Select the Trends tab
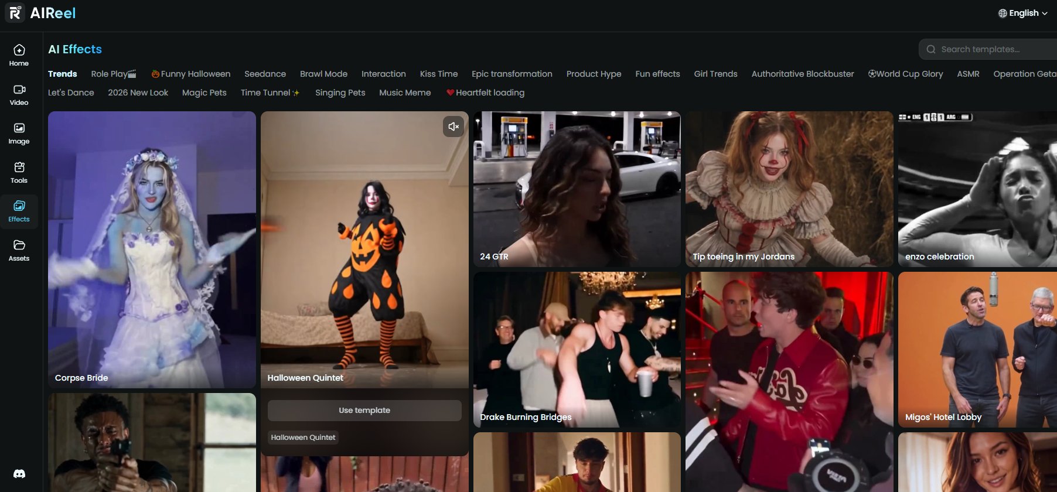The height and width of the screenshot is (492, 1057). pyautogui.click(x=63, y=74)
